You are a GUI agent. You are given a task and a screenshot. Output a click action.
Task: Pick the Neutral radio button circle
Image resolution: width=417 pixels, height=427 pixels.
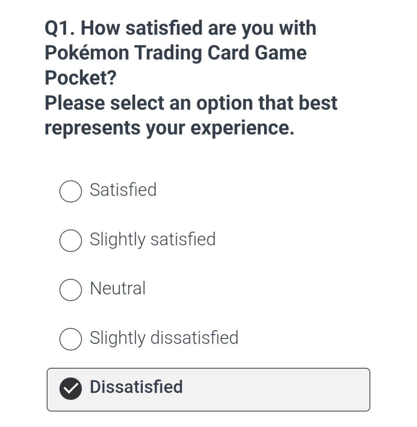70,290
